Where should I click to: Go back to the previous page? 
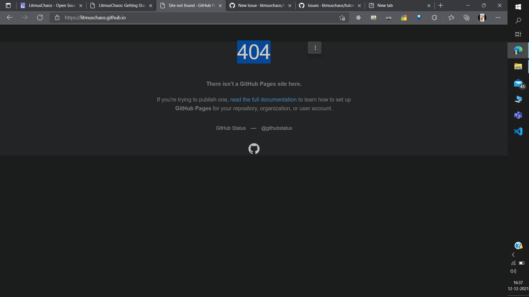(x=10, y=18)
